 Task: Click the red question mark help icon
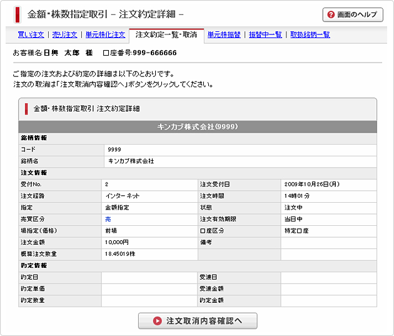(x=331, y=14)
